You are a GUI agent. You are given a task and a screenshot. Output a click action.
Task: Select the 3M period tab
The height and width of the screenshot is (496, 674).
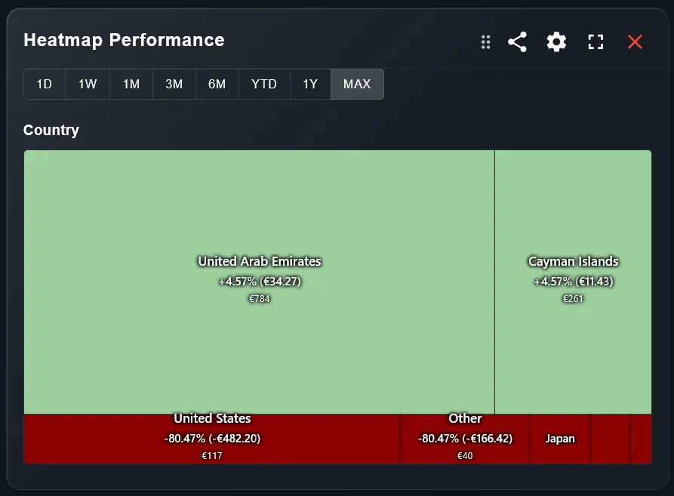pyautogui.click(x=174, y=85)
